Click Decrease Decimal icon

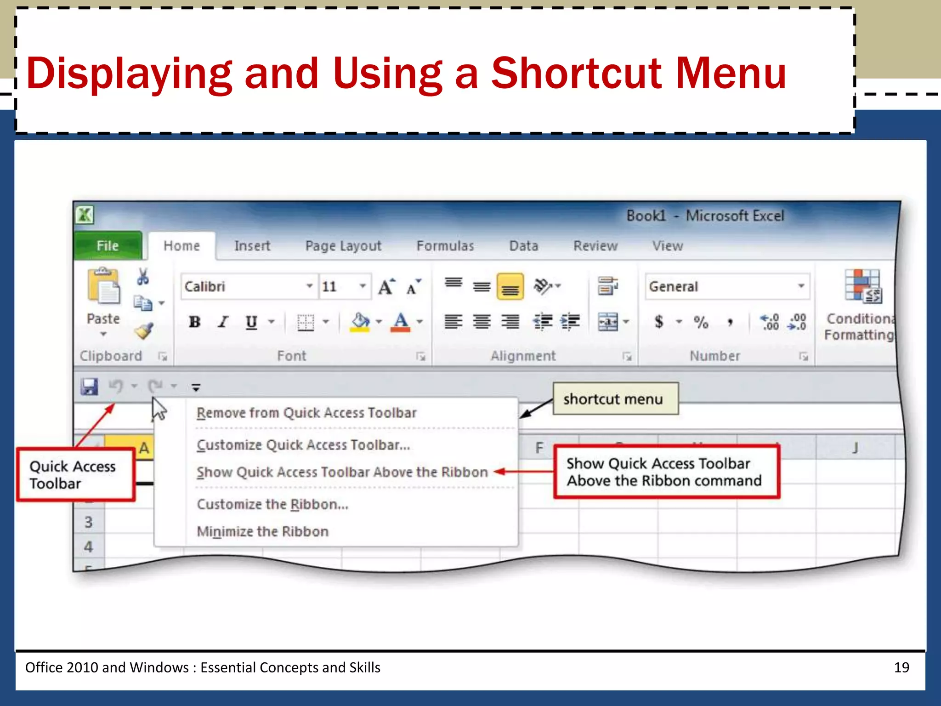(797, 322)
